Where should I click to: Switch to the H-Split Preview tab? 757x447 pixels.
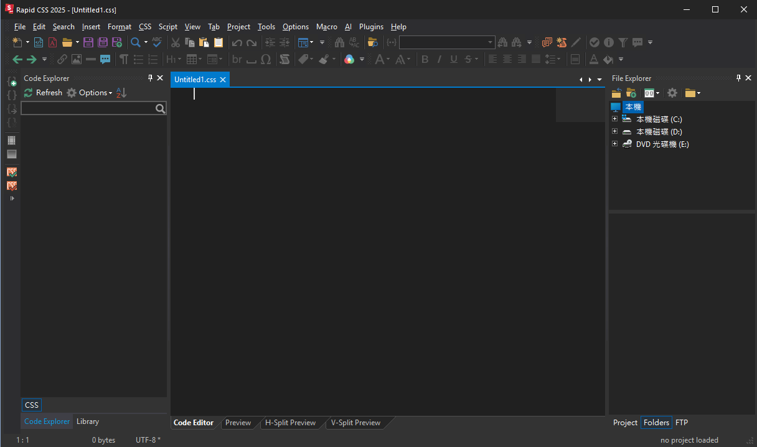click(x=290, y=423)
